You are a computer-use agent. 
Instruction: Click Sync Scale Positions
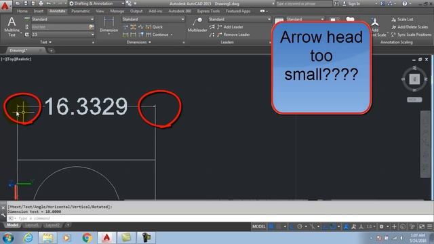pyautogui.click(x=412, y=35)
